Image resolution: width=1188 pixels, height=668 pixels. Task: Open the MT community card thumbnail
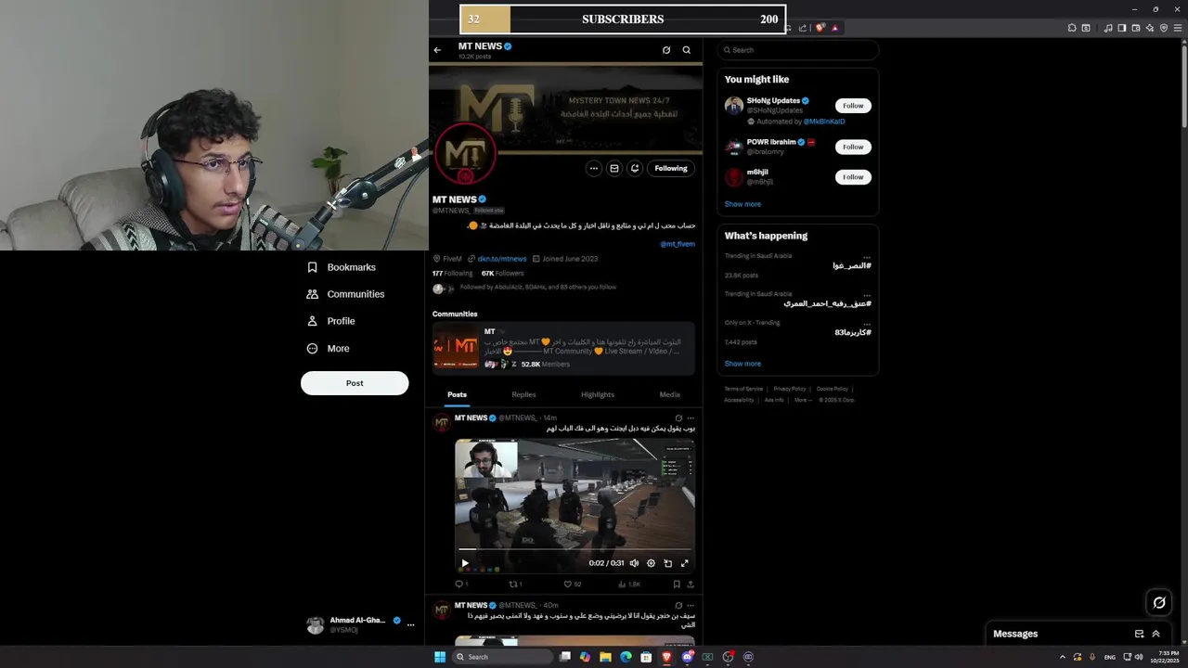pos(456,348)
